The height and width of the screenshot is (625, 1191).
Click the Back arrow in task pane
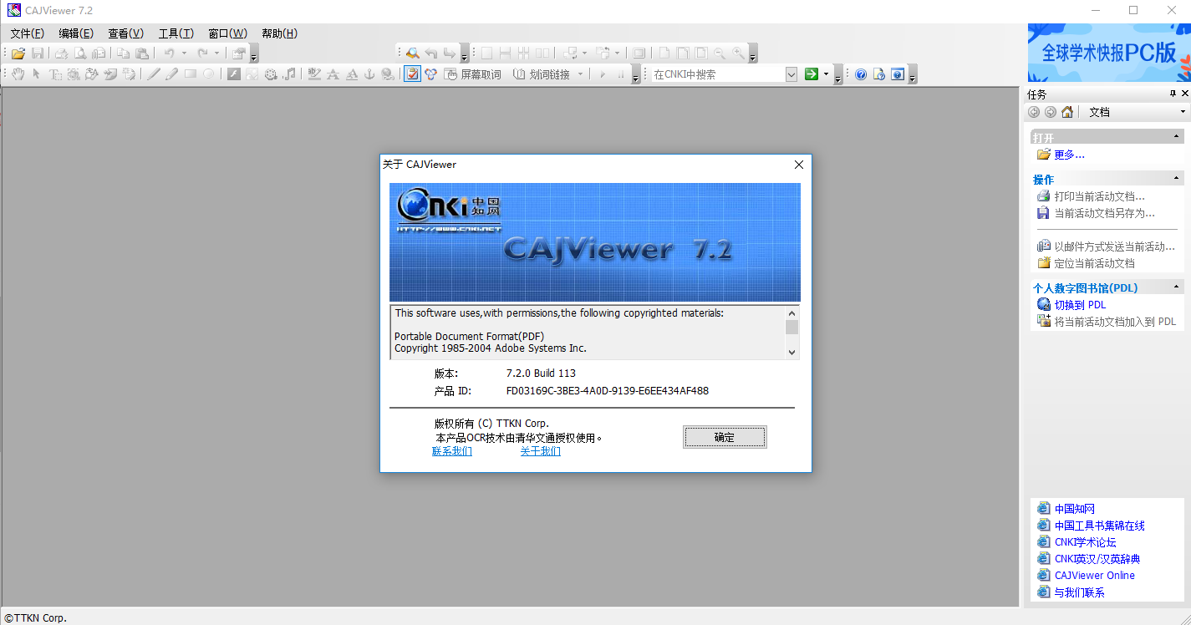tap(1035, 112)
